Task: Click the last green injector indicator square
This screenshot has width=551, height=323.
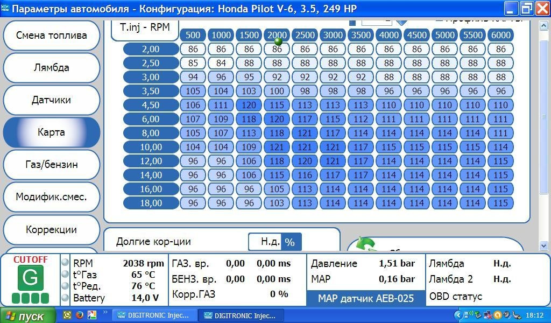Action: (x=45, y=298)
